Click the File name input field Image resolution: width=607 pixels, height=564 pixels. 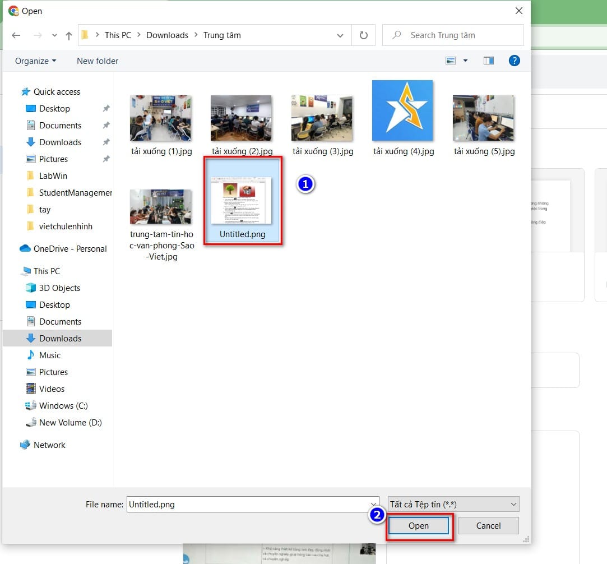coord(252,505)
